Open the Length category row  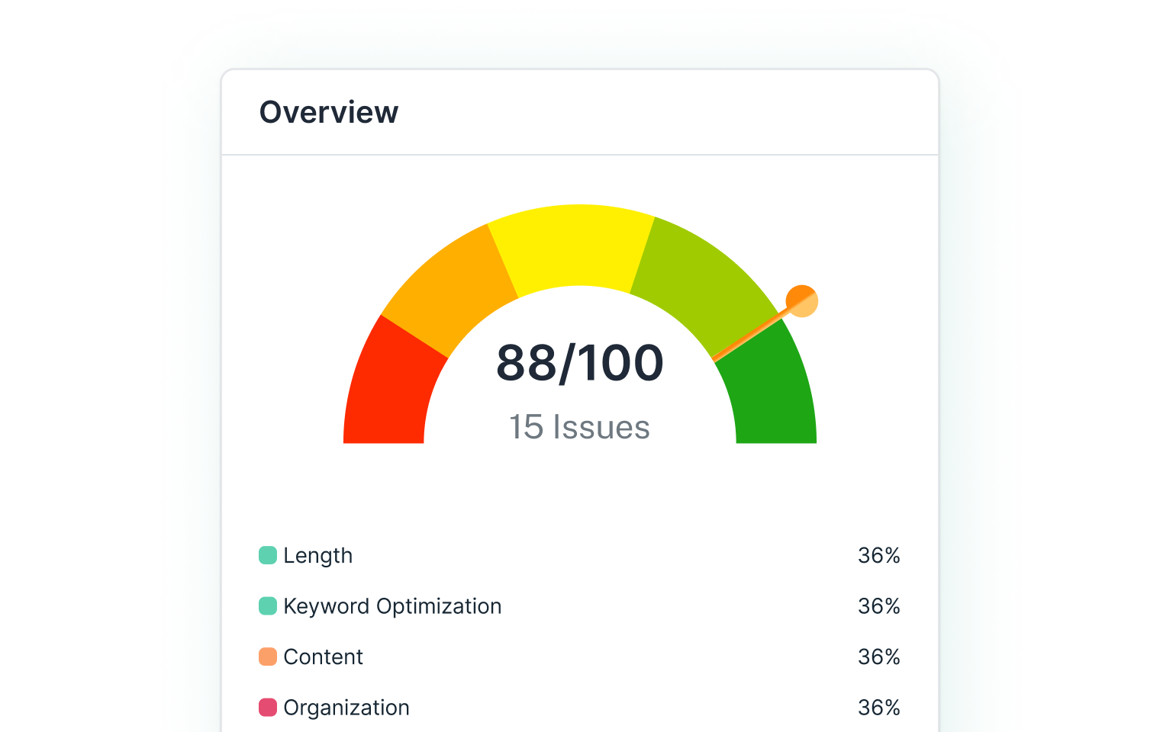tap(318, 556)
